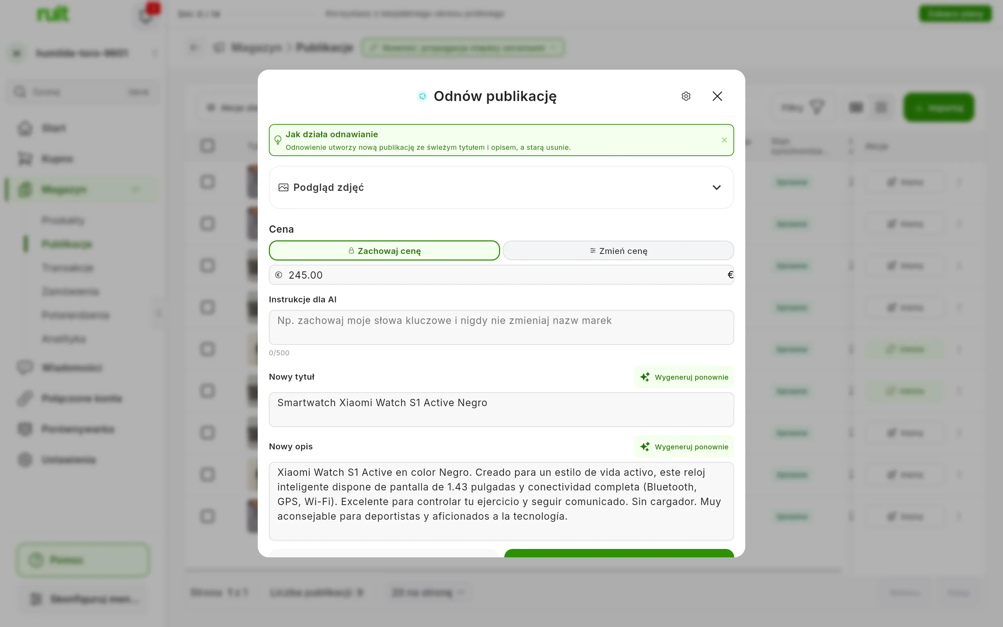Open the Ustawienia item in sidebar
Screen dimensions: 1003x627
point(83,460)
